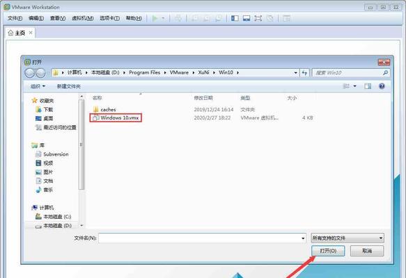Click the navigation pane scrollbar down arrow
Viewport: 406px width, 278px height.
(81, 225)
